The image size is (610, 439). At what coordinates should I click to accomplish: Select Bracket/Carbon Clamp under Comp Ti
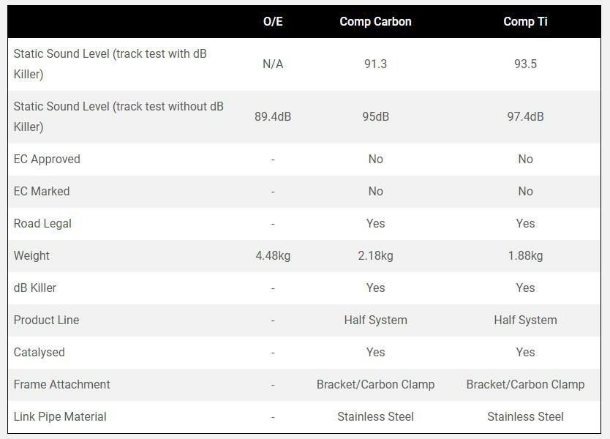[x=525, y=385]
